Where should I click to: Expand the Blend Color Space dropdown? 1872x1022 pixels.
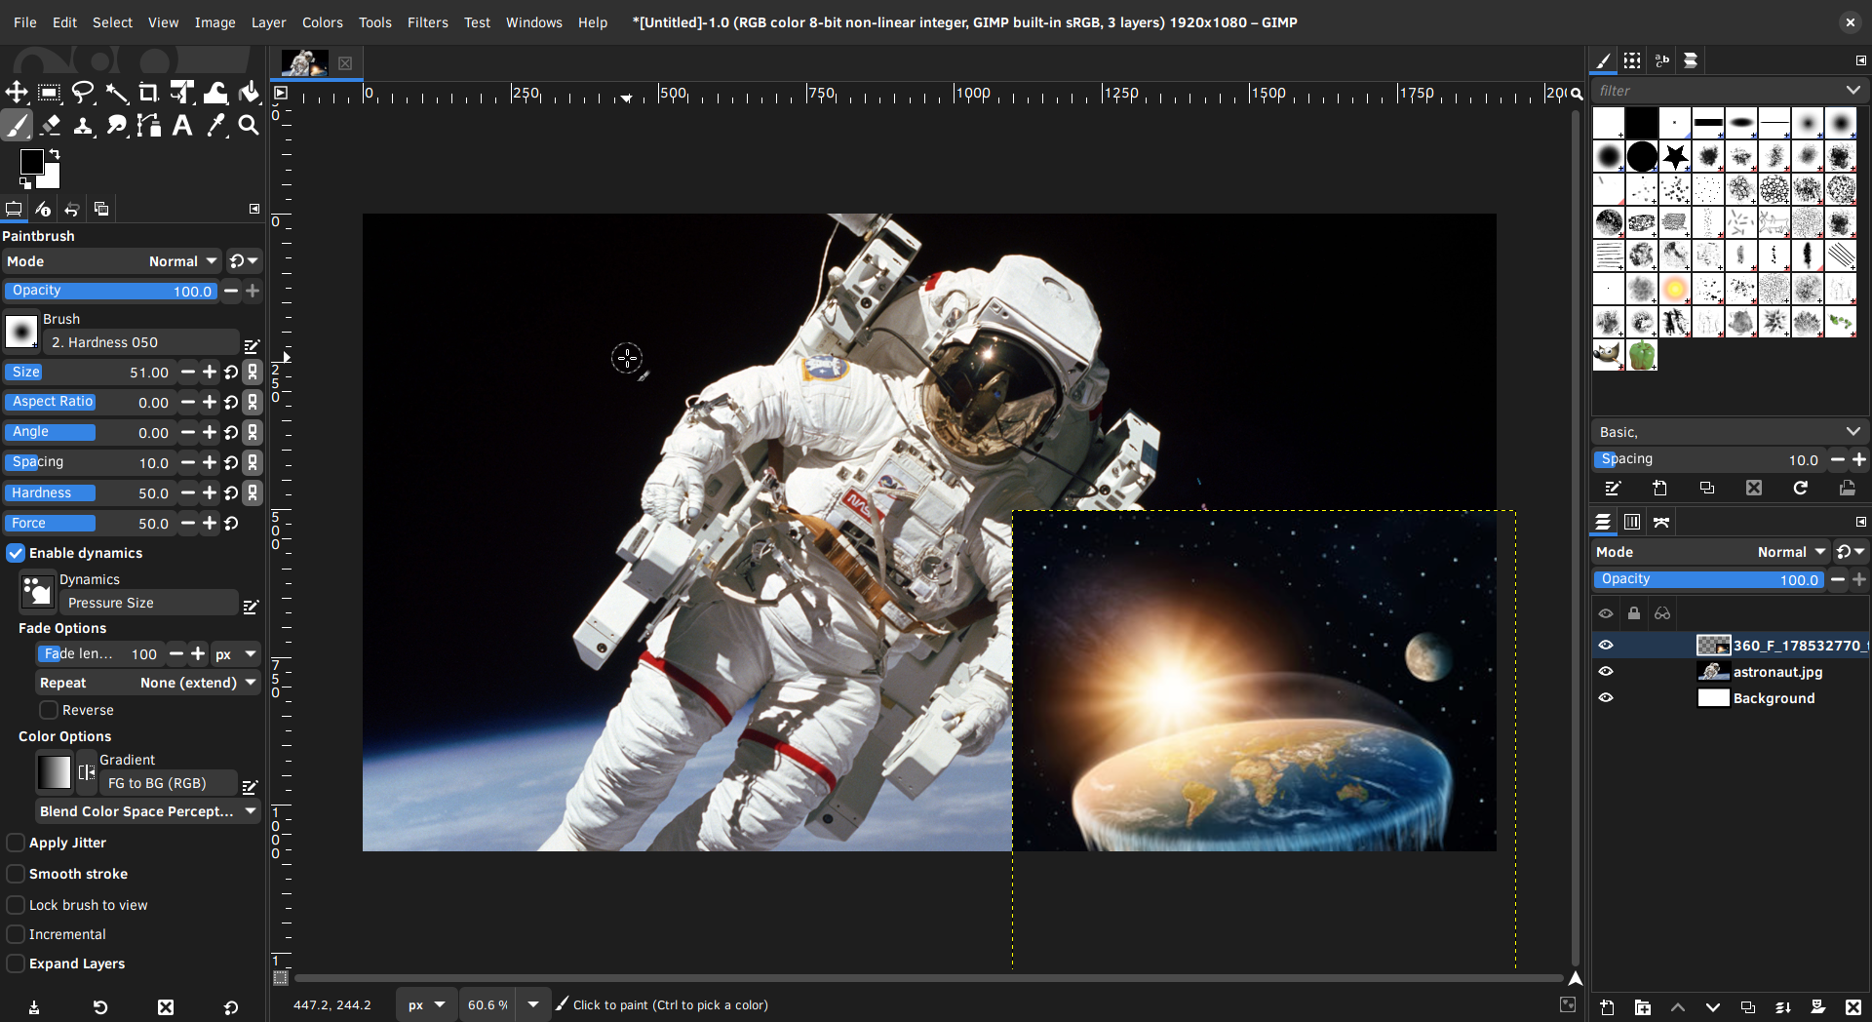(x=148, y=811)
